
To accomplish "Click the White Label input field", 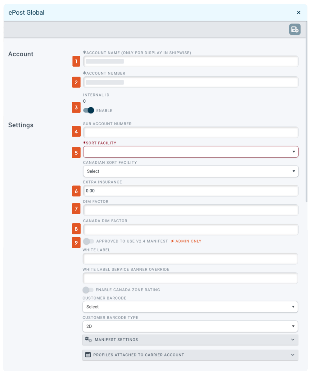I will (190, 259).
